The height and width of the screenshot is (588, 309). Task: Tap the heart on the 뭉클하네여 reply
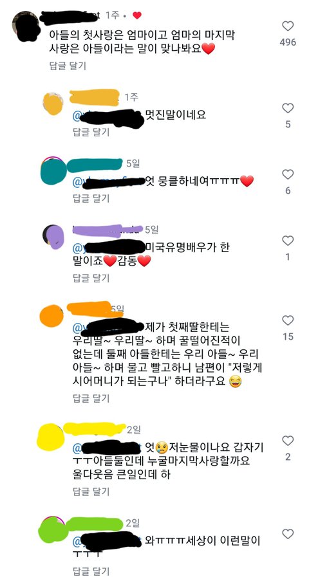tap(288, 174)
